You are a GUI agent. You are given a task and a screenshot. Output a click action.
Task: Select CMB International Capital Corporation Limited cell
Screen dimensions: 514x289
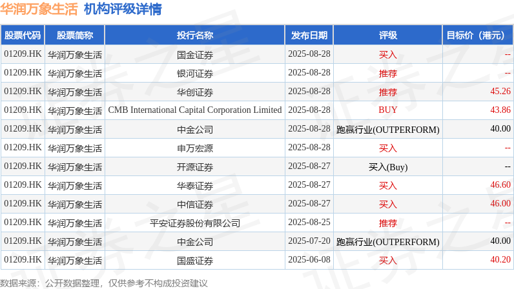point(195,110)
